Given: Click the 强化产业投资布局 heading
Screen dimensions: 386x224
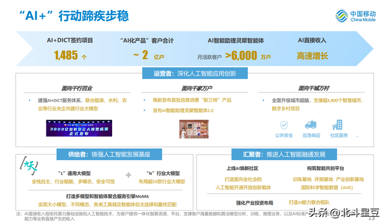Looking at the screenshot, I should [255, 203].
